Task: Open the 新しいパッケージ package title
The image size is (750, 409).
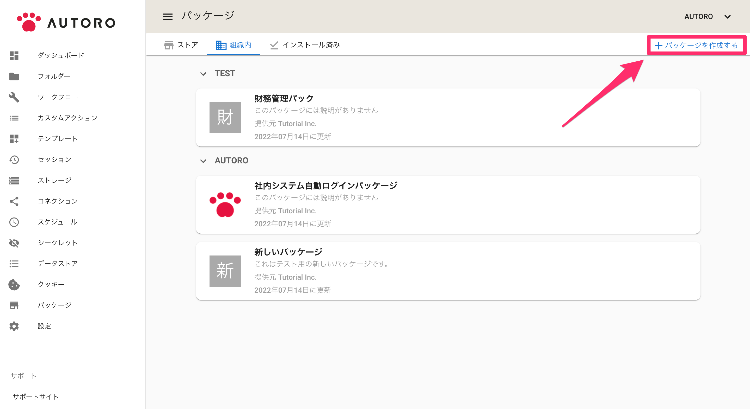Action: (x=288, y=252)
